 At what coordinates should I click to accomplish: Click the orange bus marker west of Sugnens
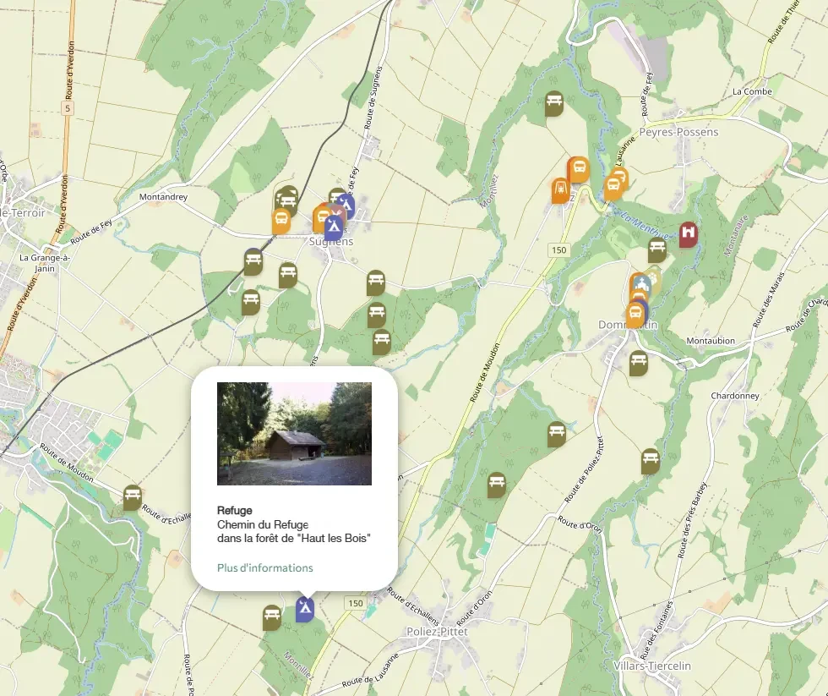(x=281, y=220)
